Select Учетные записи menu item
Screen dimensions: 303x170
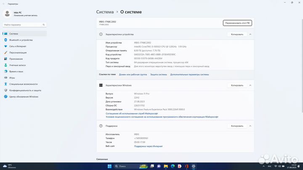pyautogui.click(x=24, y=65)
